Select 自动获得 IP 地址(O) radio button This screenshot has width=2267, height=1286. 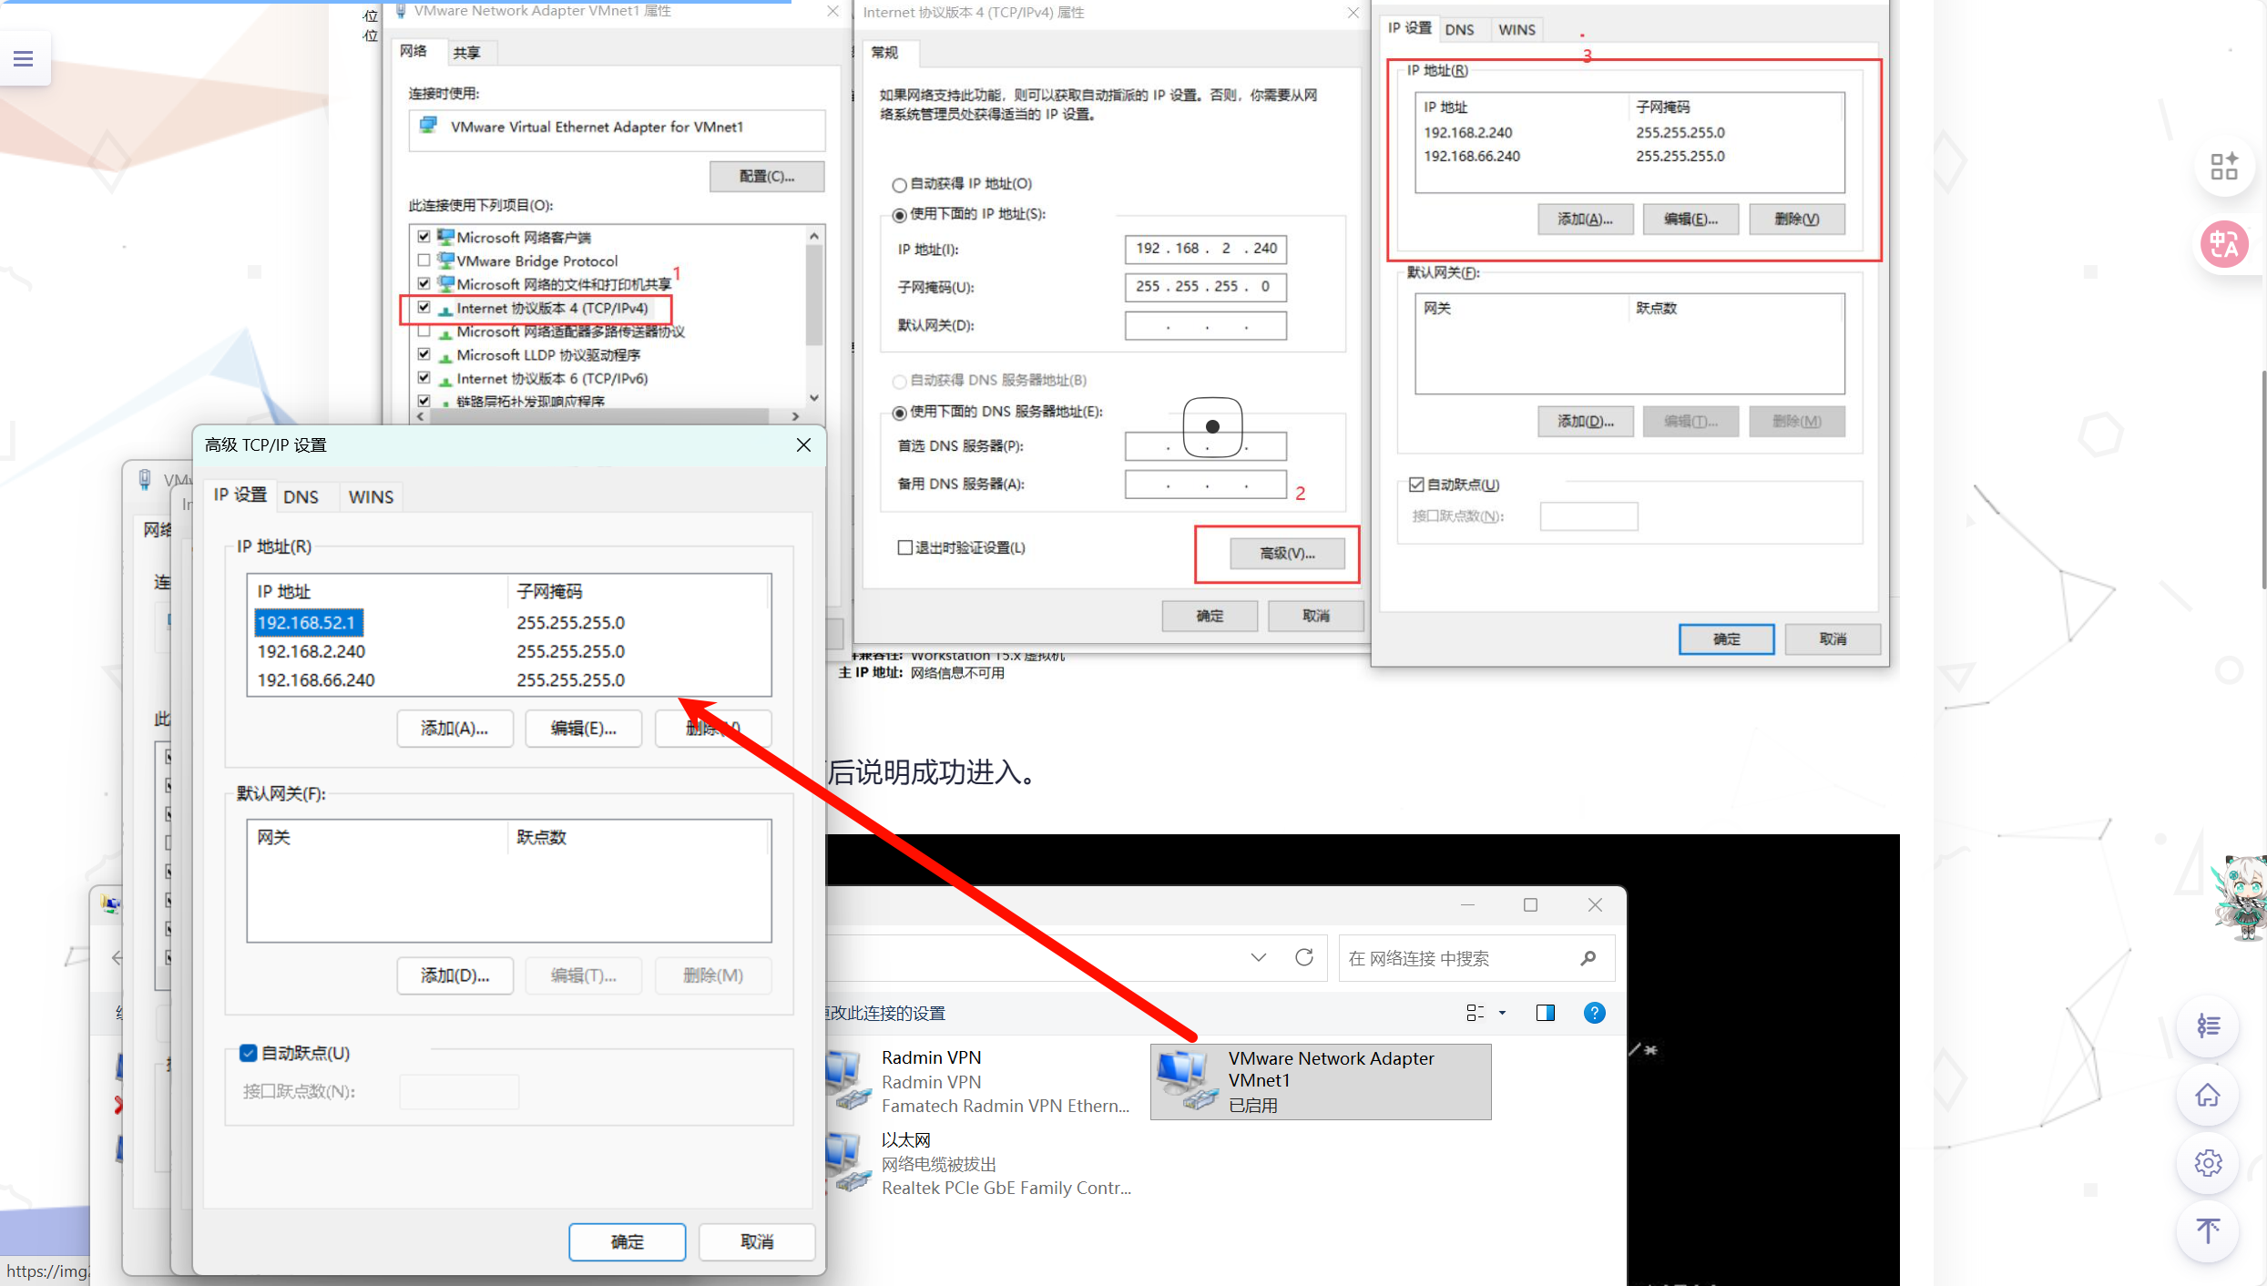click(900, 183)
